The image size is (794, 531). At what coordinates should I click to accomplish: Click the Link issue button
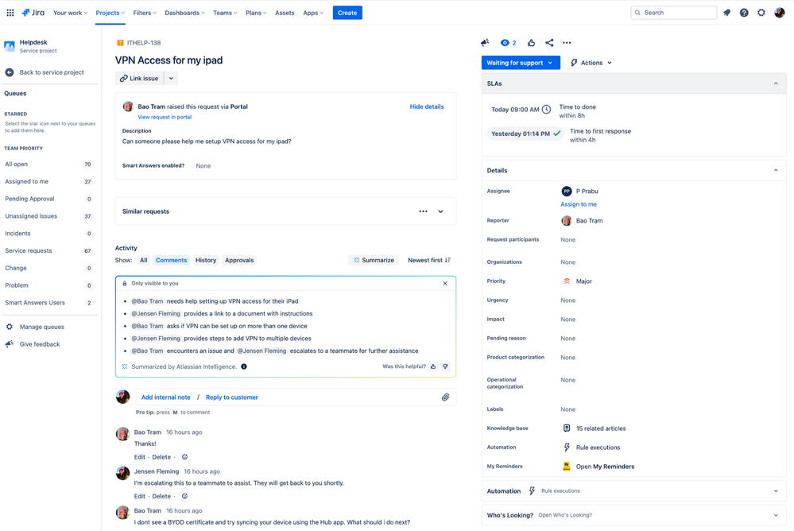tap(139, 79)
